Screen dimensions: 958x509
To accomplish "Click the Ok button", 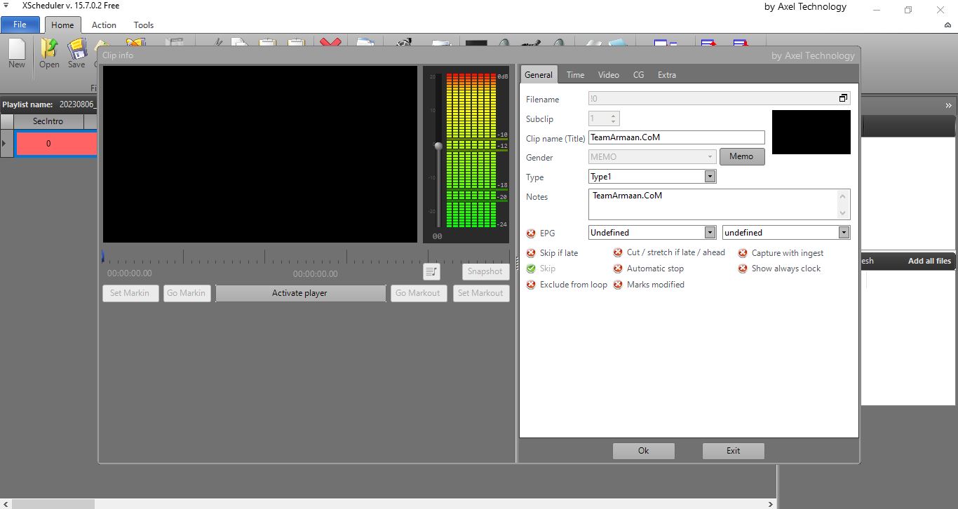I will click(643, 451).
